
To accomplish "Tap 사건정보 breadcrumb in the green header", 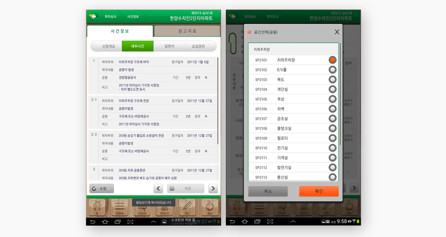I will point(133,17).
